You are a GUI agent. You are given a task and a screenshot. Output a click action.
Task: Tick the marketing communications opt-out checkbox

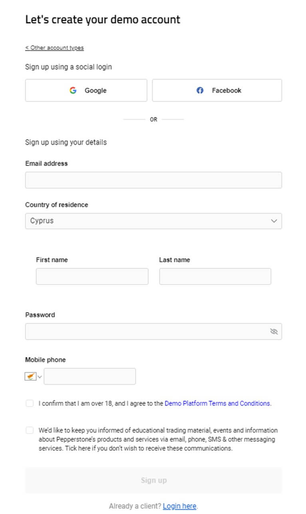click(x=30, y=430)
